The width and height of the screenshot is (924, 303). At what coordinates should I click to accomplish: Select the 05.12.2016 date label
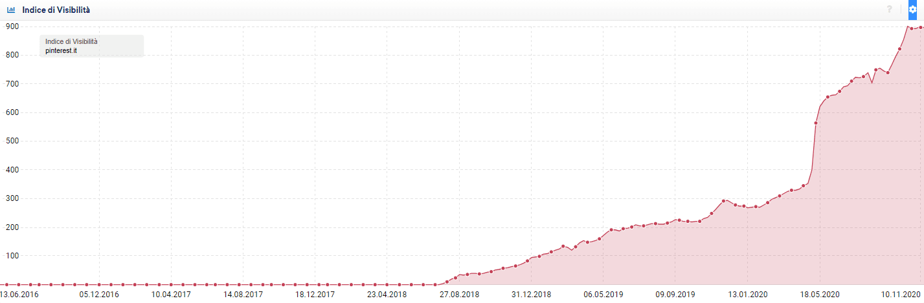click(x=99, y=294)
